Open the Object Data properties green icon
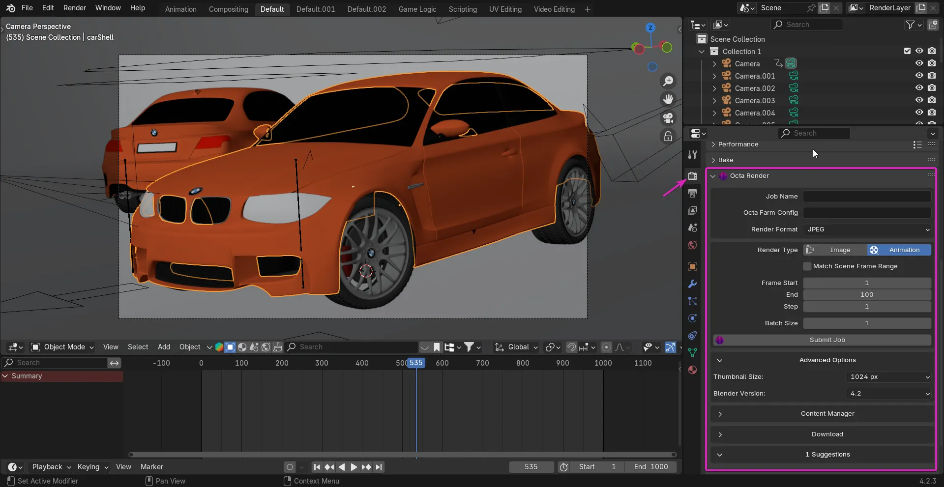This screenshot has width=944, height=487. pyautogui.click(x=692, y=352)
